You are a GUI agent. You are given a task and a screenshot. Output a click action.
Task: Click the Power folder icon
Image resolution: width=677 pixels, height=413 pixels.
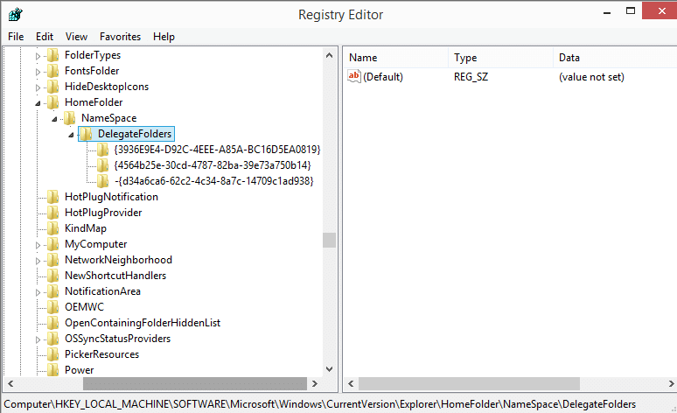coord(53,370)
